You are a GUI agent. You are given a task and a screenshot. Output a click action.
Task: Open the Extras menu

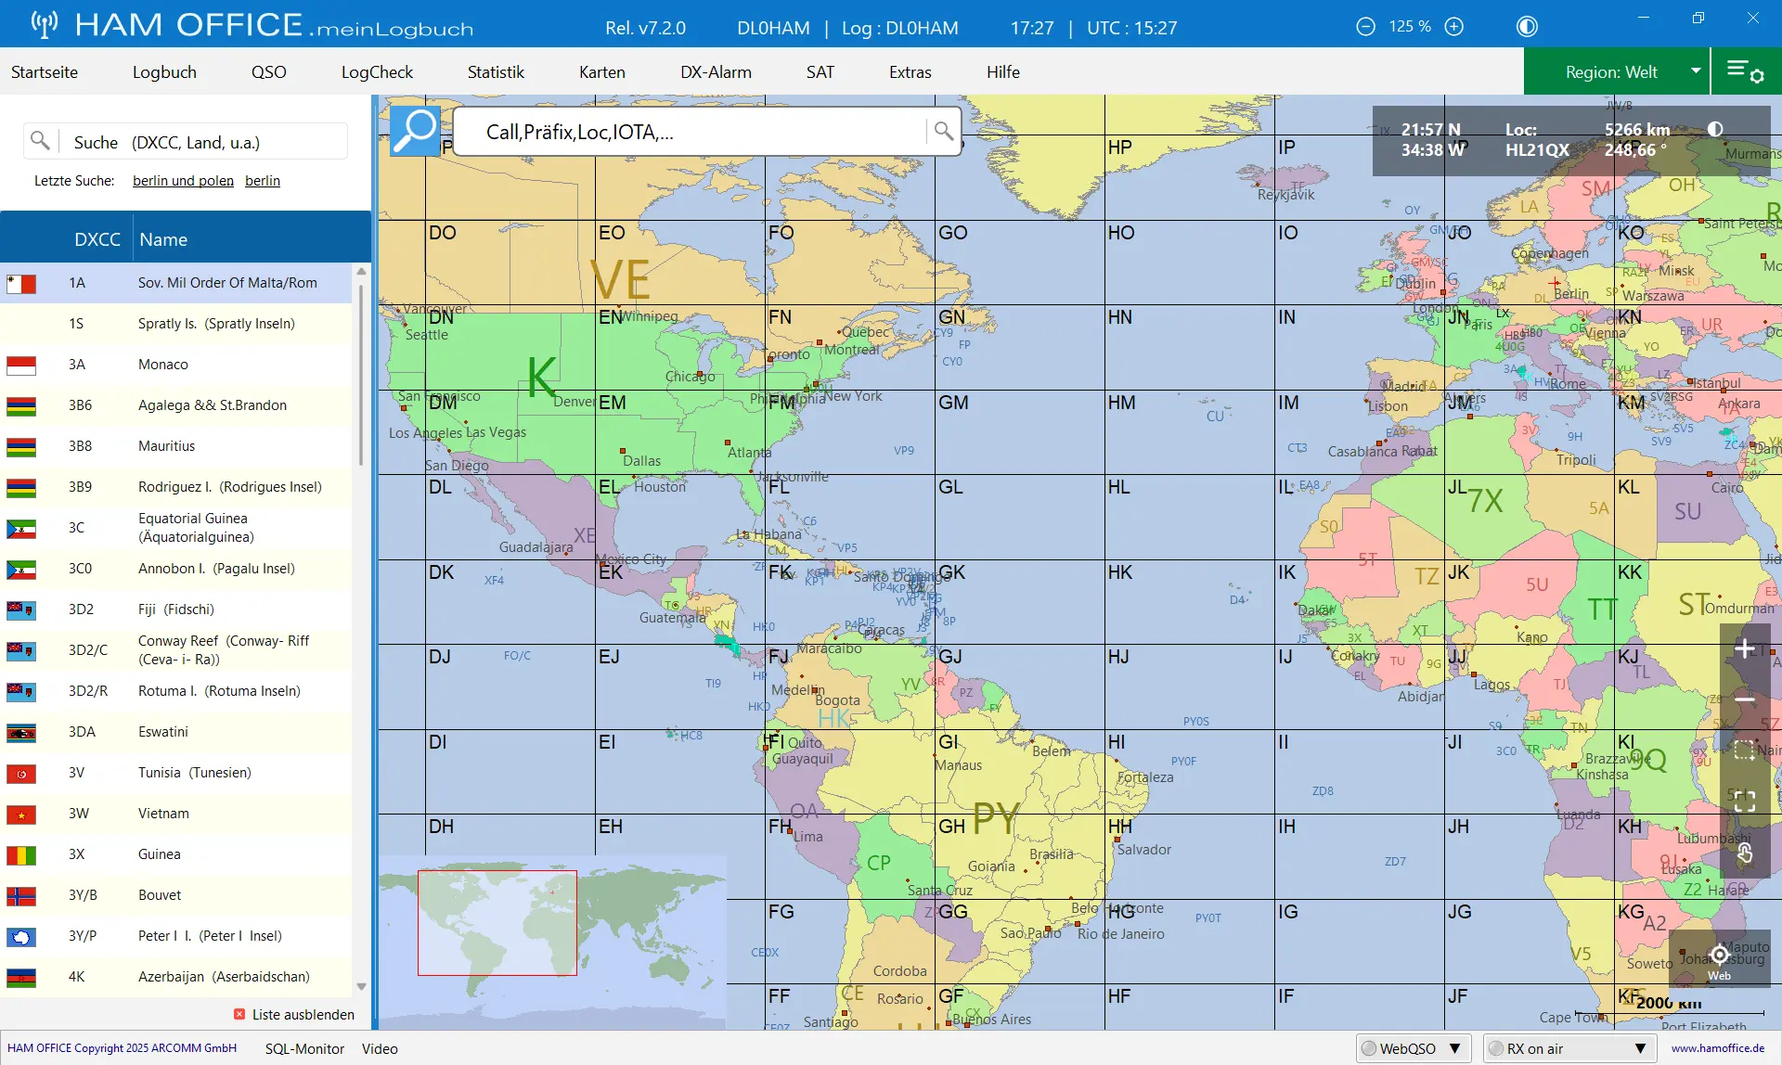click(910, 71)
